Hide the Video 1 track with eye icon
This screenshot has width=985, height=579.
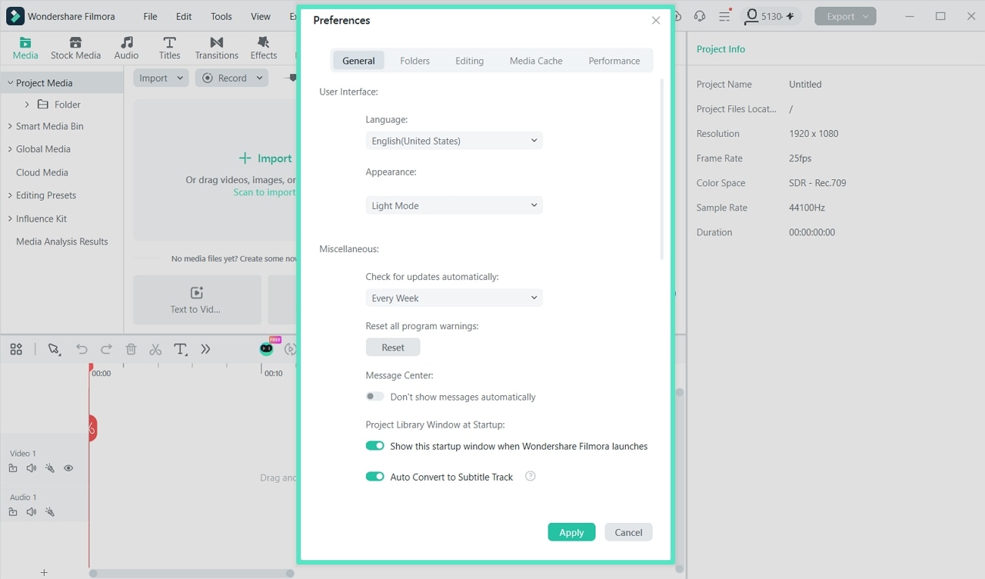click(x=68, y=468)
